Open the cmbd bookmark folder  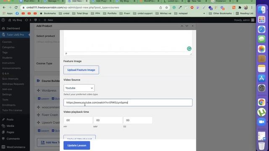tap(64, 13)
